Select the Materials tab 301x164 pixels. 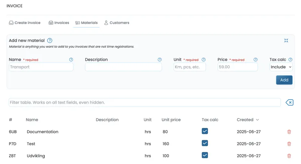pos(87,23)
